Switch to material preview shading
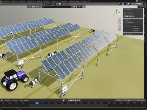The image size is (147, 110). [x=140, y=4]
